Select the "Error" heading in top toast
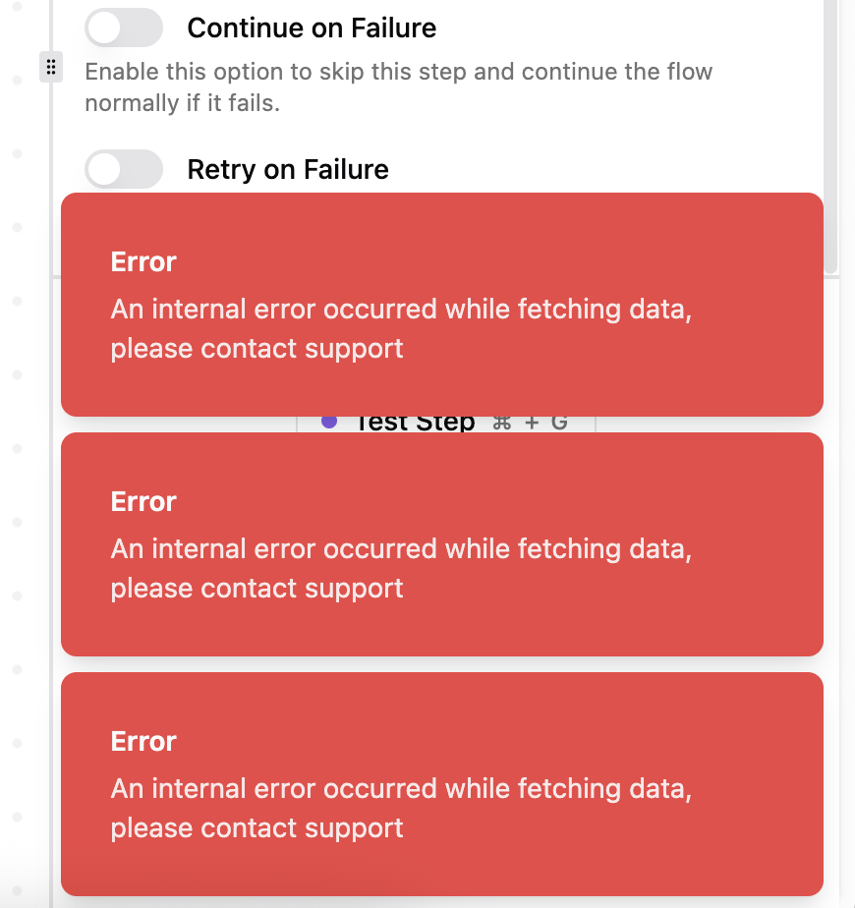Image resolution: width=855 pixels, height=908 pixels. (143, 262)
